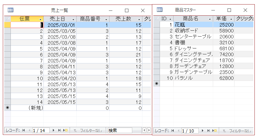259x137 pixels.
Task: Click 単価 cell 74200
Action: coord(224,54)
